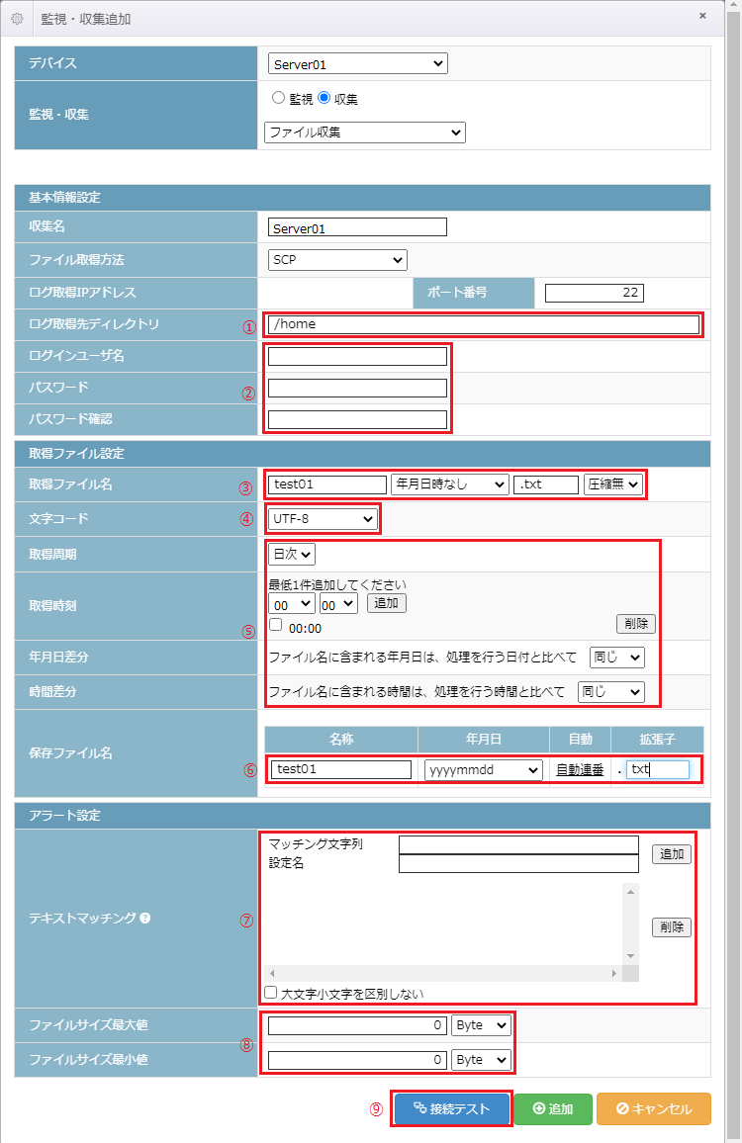
Task: Click the アラート設定 section header
Action: pyautogui.click(x=363, y=816)
